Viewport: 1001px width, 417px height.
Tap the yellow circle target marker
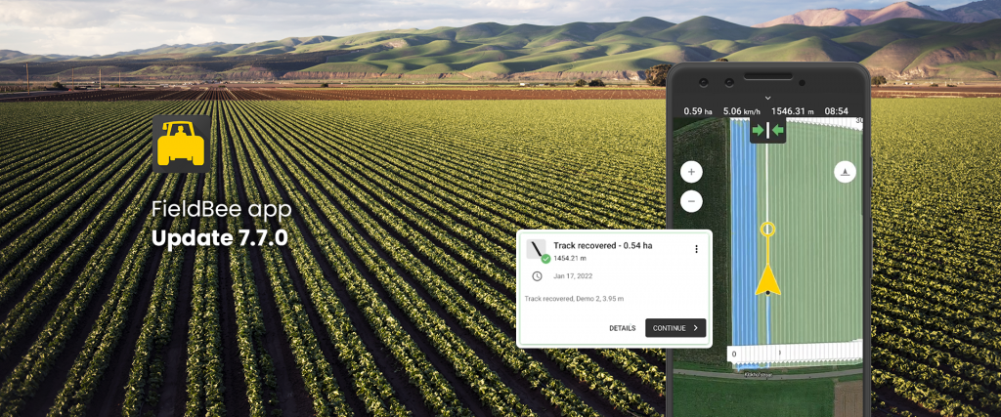click(767, 229)
